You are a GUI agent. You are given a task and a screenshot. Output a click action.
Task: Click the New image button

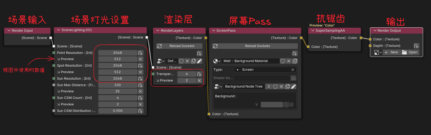[391, 52]
